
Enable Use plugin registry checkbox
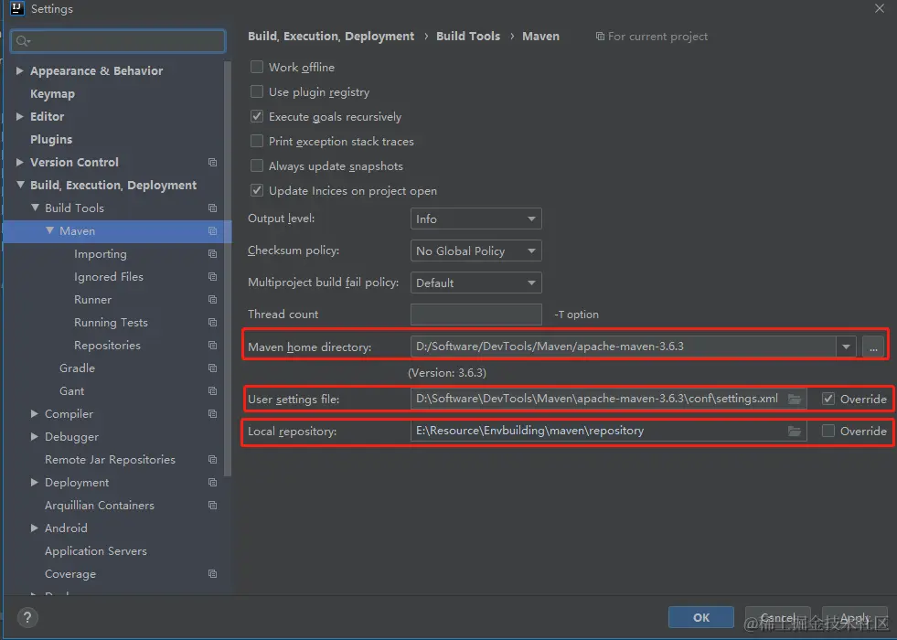coord(257,92)
